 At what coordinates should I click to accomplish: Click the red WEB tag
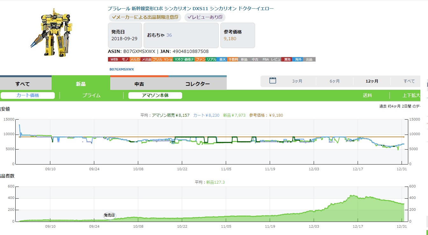114,60
